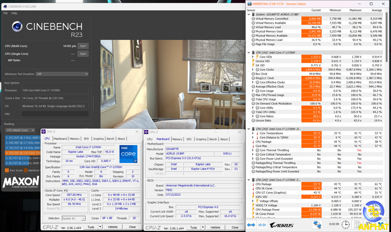This screenshot has width=391, height=232.
Task: Click HWiNFO title bar app icon
Action: (x=249, y=4)
